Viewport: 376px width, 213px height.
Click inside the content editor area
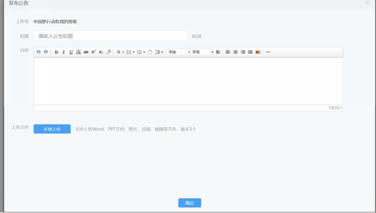[188, 81]
